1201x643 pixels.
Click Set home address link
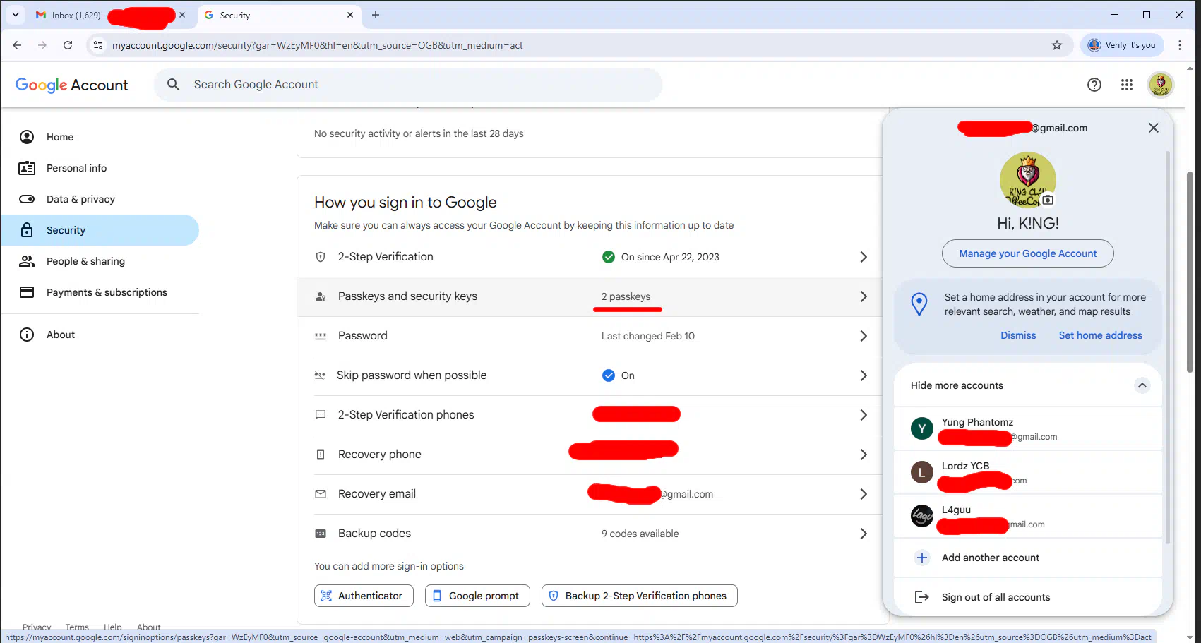1100,335
